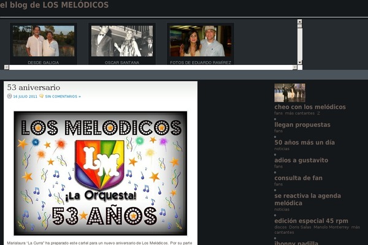
Task: Open the 'FOTOS DE EDUARDO RAMÍREZ' photo thumbnail
Action: [x=201, y=41]
